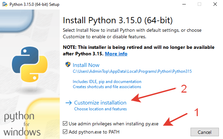Image resolution: width=223 pixels, height=139 pixels.
Task: Click "Includes IDLE, pip and documentation" text
Action: tap(107, 82)
